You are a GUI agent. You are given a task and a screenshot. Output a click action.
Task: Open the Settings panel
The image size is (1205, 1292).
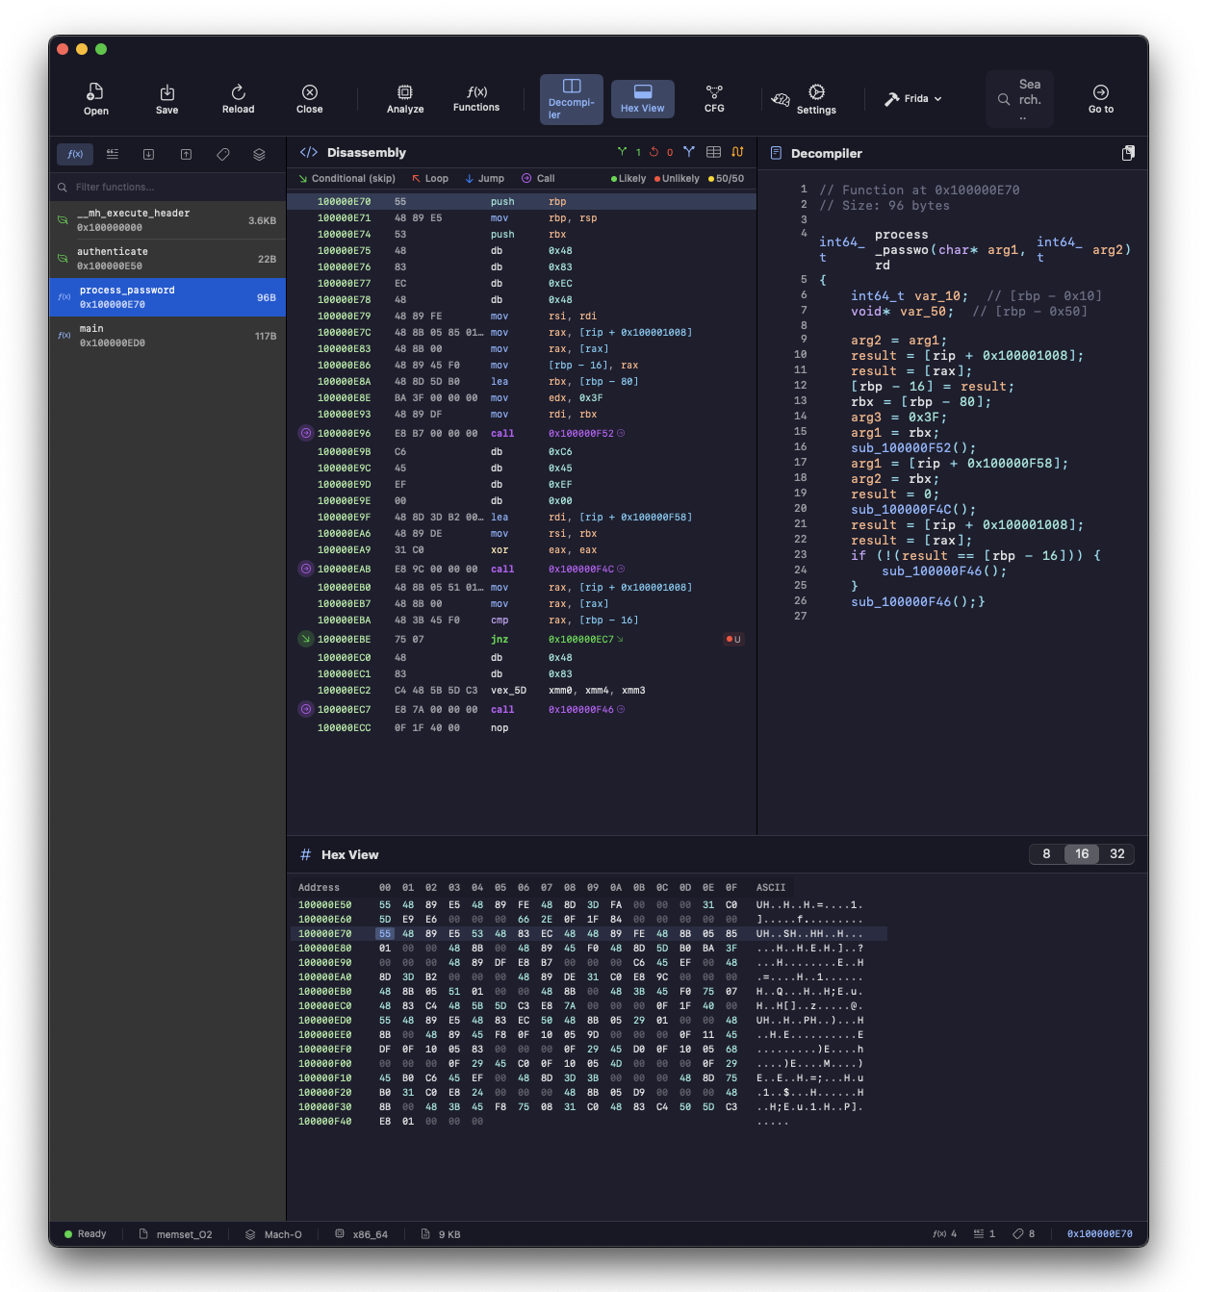815,99
